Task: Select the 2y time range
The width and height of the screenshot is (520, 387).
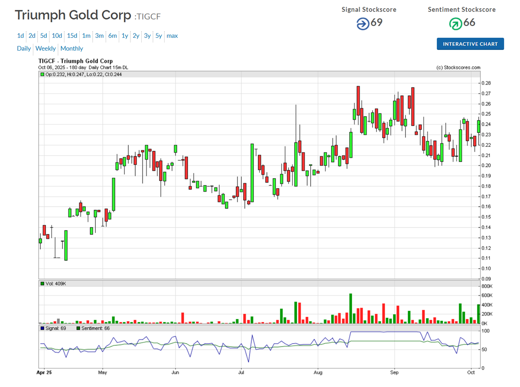Action: 136,36
